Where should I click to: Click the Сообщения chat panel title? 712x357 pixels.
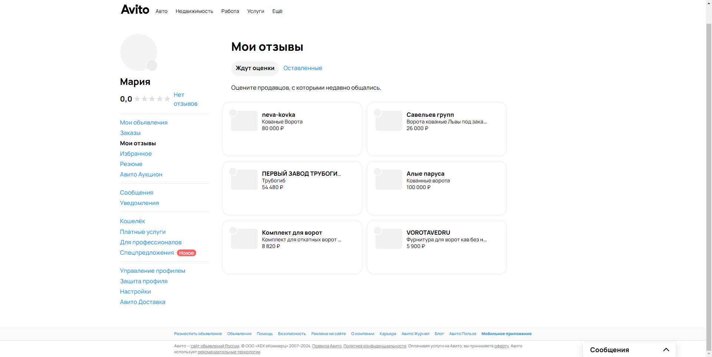tap(609, 350)
